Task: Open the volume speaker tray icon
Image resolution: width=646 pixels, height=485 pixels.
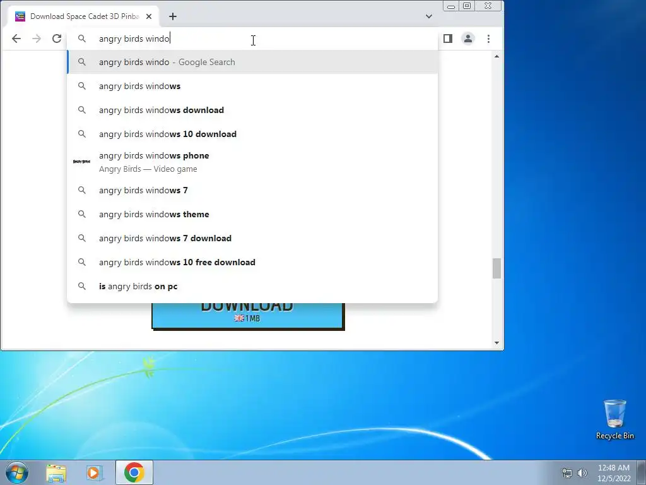Action: tap(582, 473)
